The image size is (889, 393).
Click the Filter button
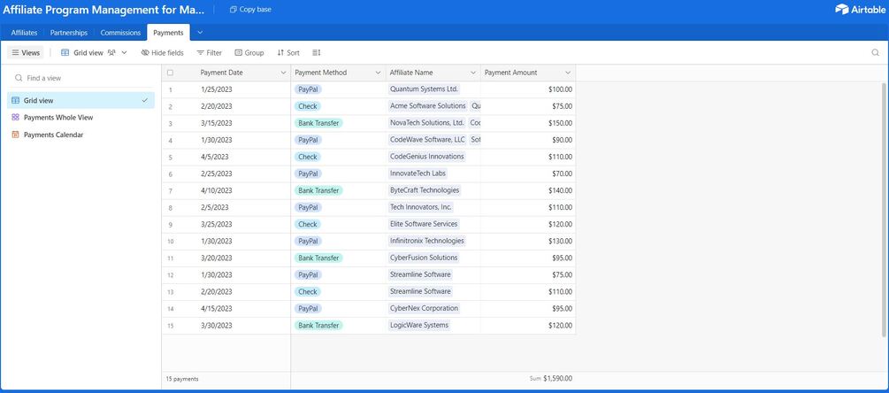(x=210, y=53)
